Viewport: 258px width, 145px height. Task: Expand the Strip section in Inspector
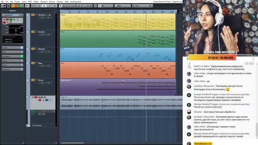pyautogui.click(x=11, y=52)
